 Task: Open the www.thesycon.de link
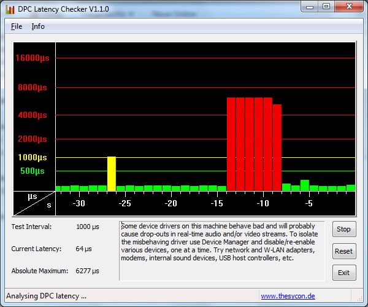(288, 296)
